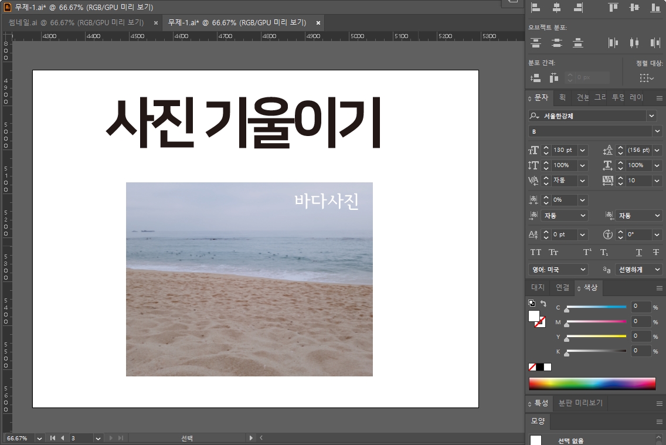The image size is (666, 445).
Task: Open the 130 pt font size dropdown
Action: [582, 150]
